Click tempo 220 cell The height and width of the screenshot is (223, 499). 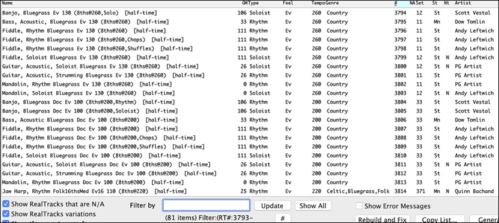316,191
